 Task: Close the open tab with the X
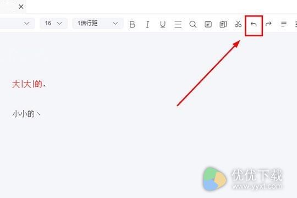point(21,7)
